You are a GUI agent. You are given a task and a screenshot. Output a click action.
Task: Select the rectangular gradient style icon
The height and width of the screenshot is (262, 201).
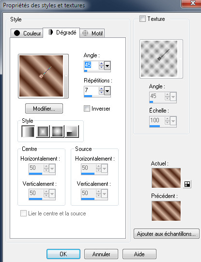(x=43, y=131)
